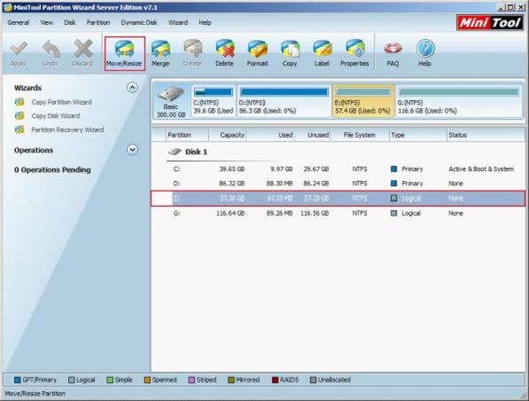529x401 pixels.
Task: Click the Create partition icon
Action: [192, 49]
